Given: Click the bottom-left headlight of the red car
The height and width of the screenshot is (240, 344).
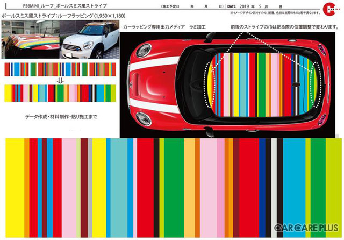Looking at the screenshot, I should click(142, 118).
